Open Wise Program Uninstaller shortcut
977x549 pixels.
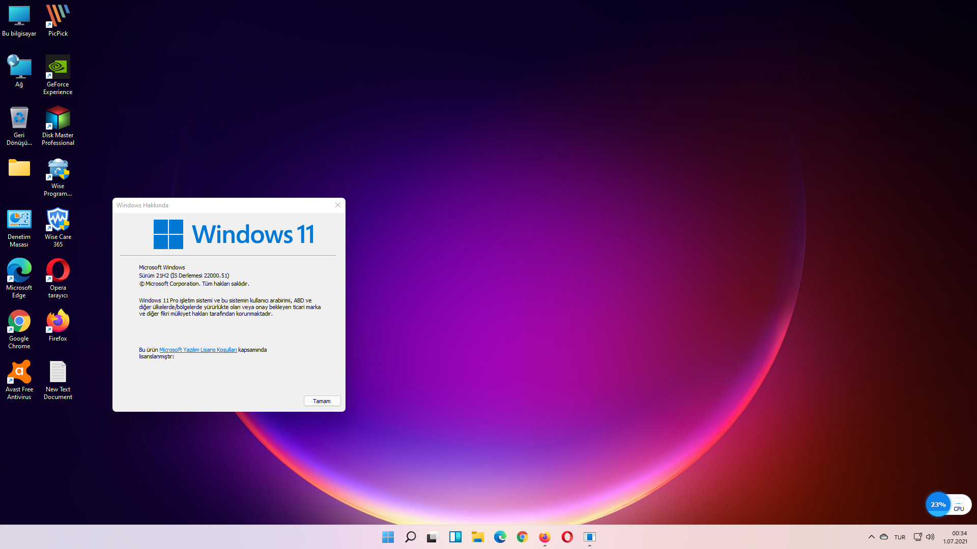[58, 176]
